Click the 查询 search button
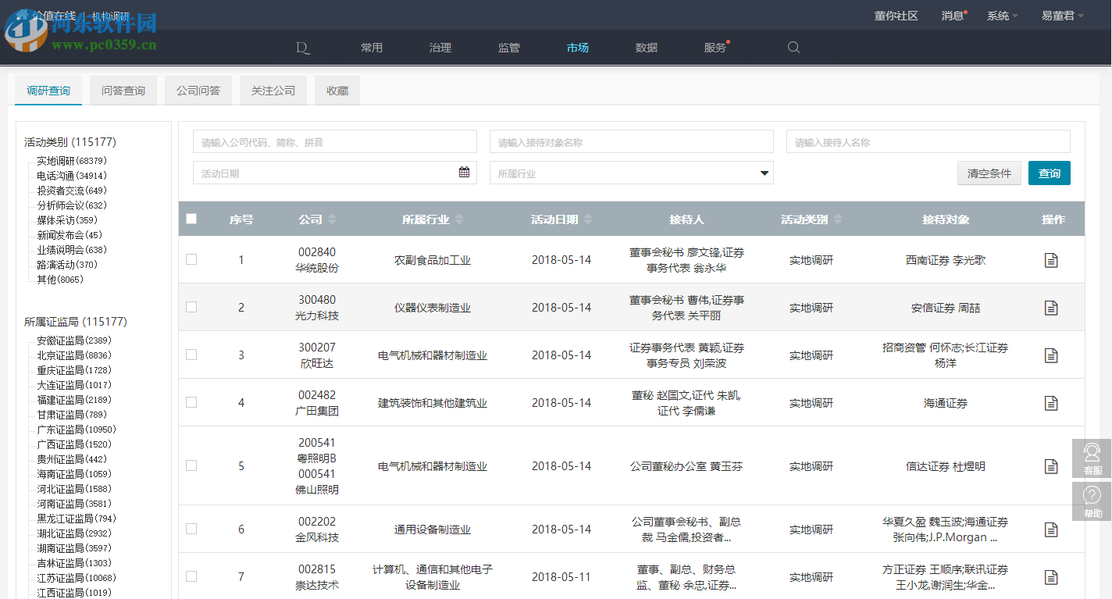Image resolution: width=1112 pixels, height=599 pixels. pyautogui.click(x=1050, y=173)
